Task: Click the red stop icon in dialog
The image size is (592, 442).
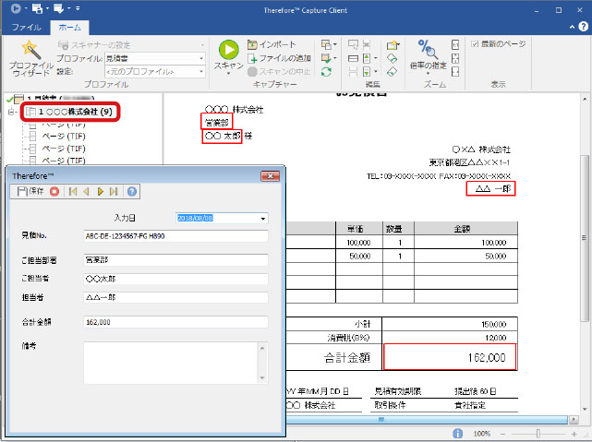Action: pyautogui.click(x=54, y=191)
